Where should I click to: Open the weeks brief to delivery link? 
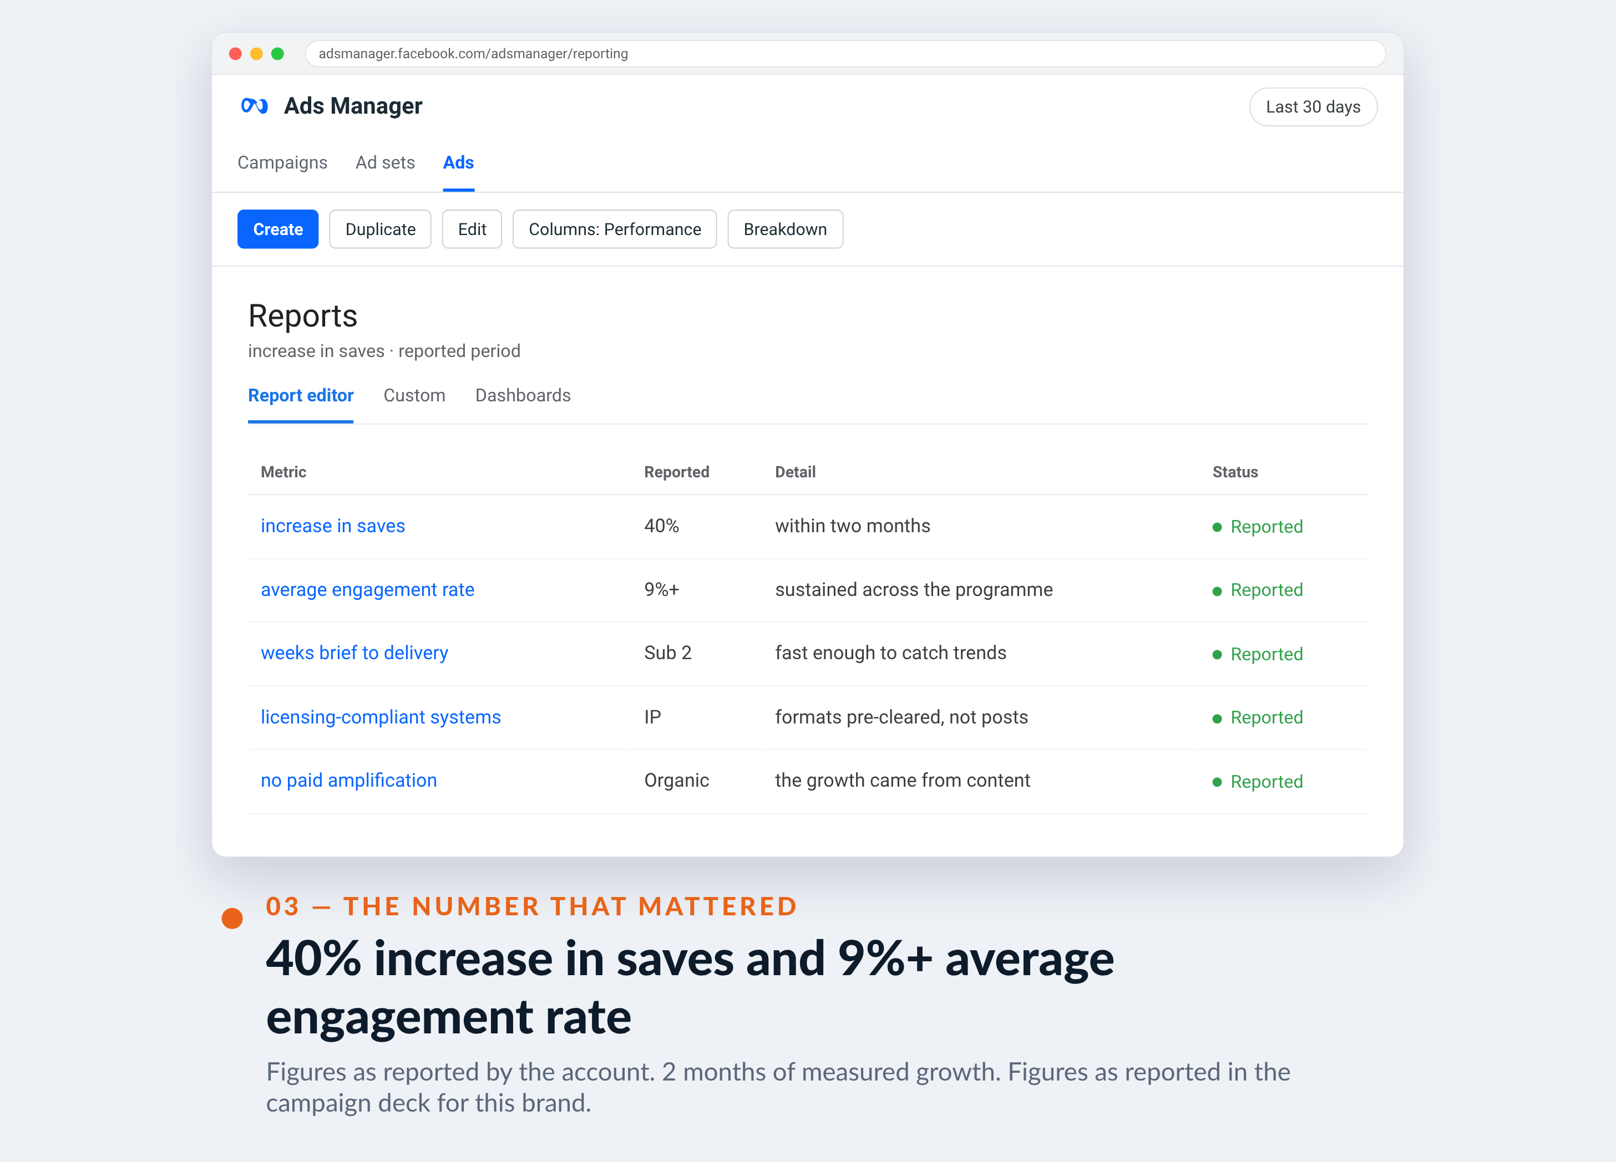[354, 653]
